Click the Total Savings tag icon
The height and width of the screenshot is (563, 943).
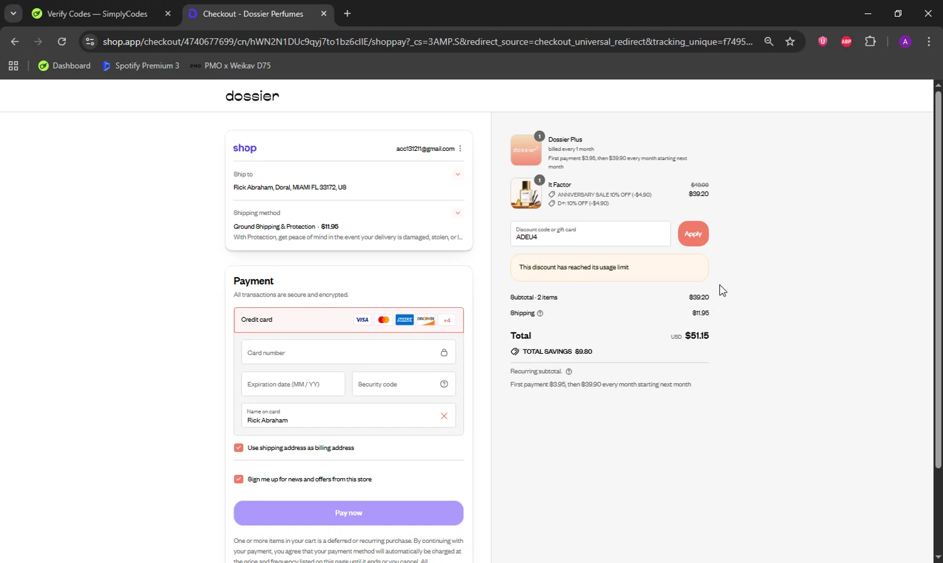click(x=515, y=352)
